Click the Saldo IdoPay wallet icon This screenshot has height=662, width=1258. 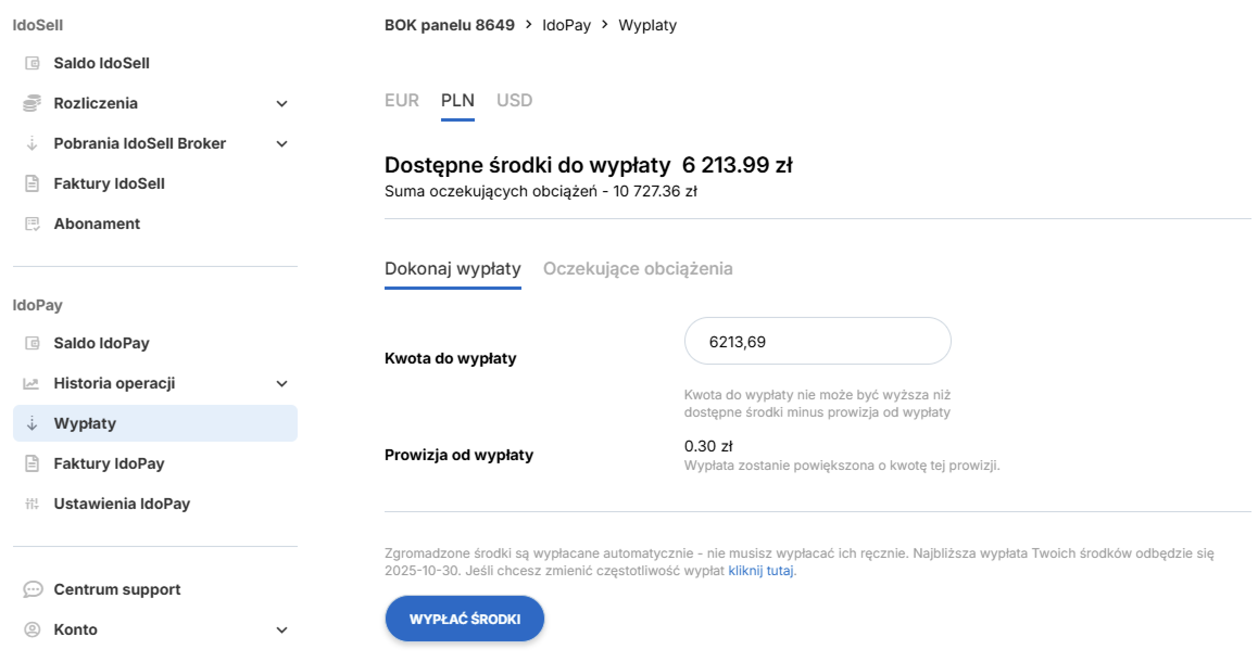32,343
